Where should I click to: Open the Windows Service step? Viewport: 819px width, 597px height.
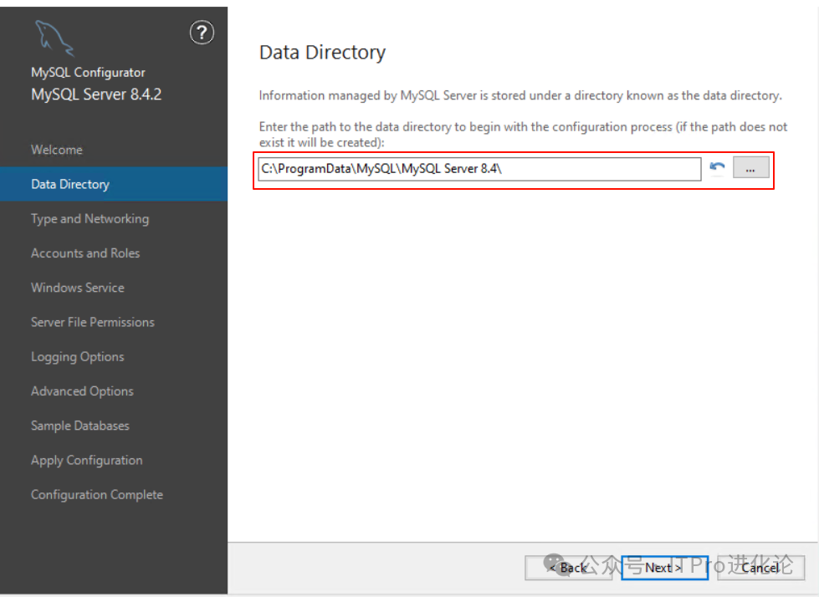point(77,288)
